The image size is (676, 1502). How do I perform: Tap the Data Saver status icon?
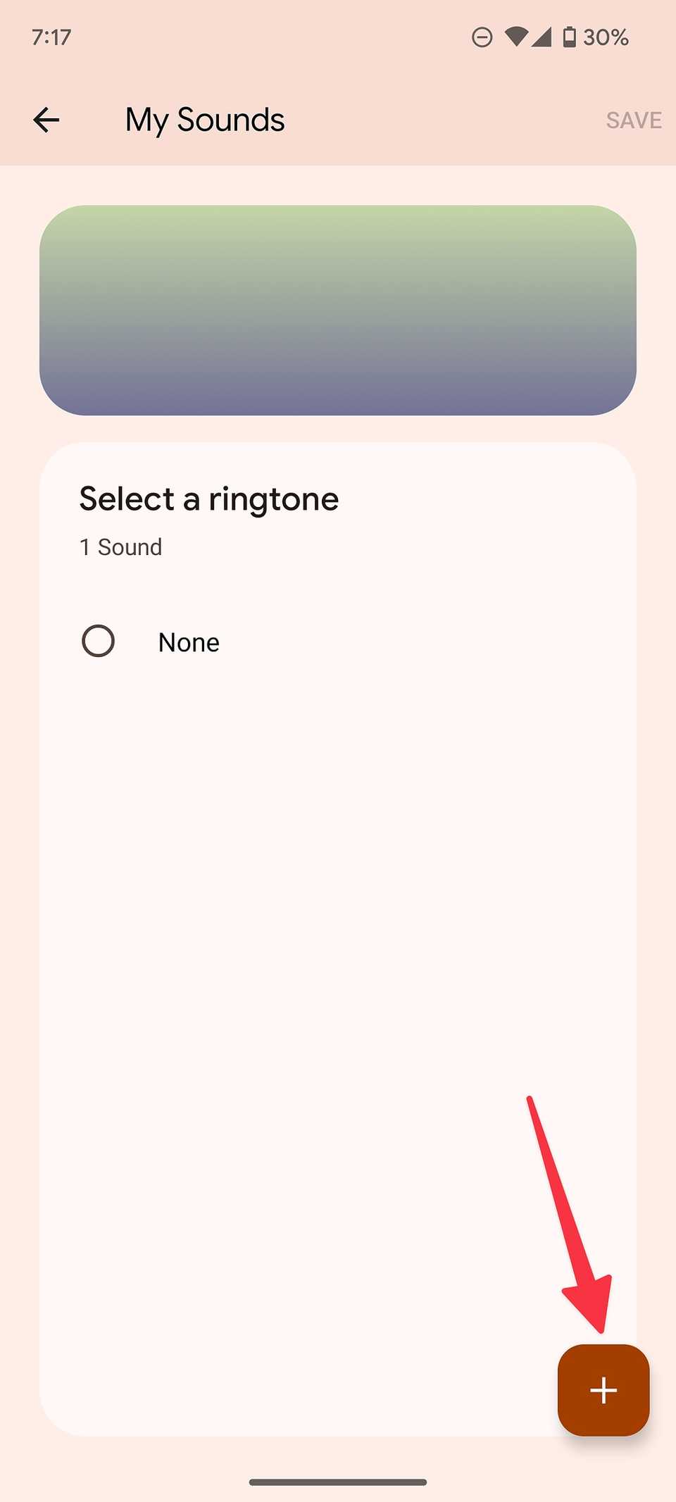482,37
